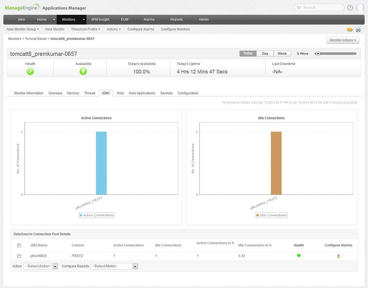Go to Tomcat Server breadcrumb link
Viewport: 368px width, 288px height.
coord(36,39)
